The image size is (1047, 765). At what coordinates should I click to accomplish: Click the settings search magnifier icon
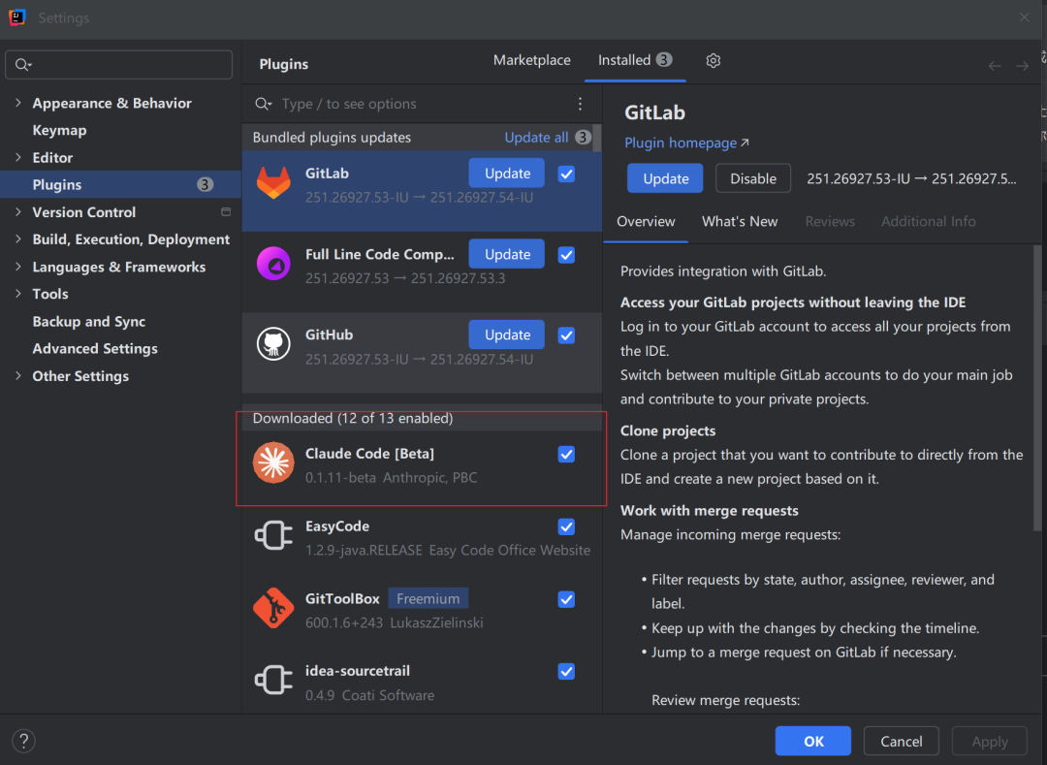pos(23,65)
